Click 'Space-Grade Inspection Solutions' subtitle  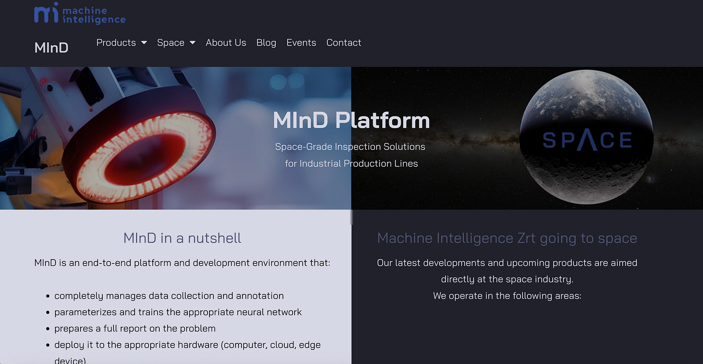pyautogui.click(x=350, y=146)
